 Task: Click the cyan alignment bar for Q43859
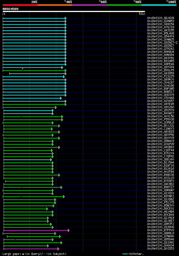(38, 74)
